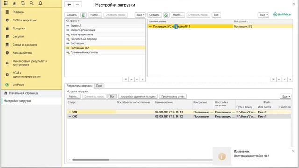Open the Главное section
This screenshot has height=168, width=299.
pyautogui.click(x=18, y=12)
